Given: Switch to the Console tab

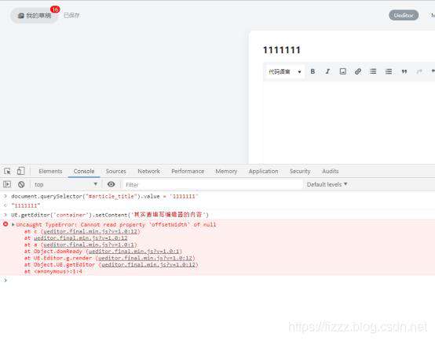Looking at the screenshot, I should pyautogui.click(x=84, y=171).
